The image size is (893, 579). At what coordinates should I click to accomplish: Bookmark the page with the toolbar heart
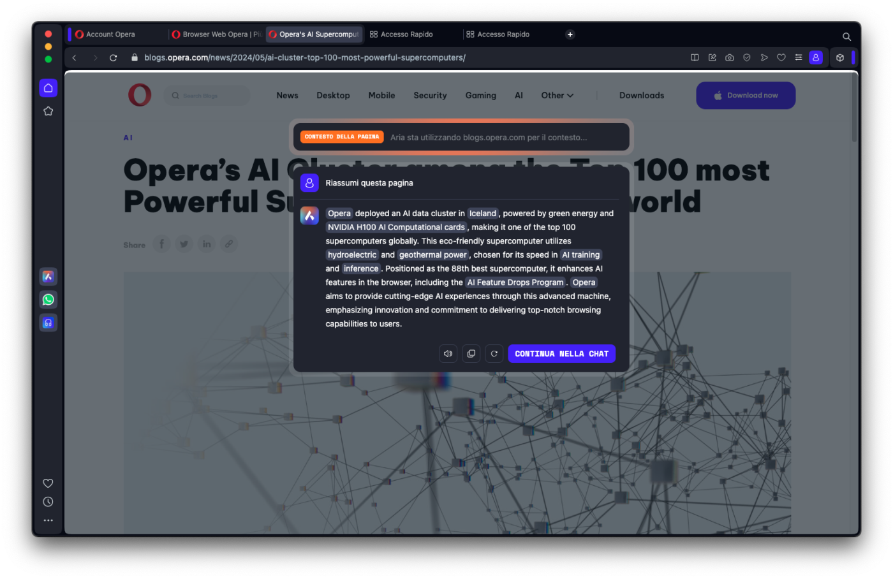[781, 57]
